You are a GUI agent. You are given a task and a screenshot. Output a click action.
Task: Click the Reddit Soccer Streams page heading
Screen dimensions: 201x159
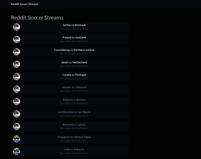(x=37, y=18)
